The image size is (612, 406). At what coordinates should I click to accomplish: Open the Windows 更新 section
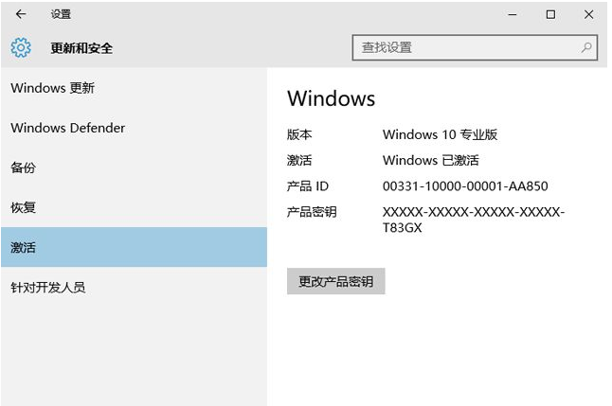pyautogui.click(x=53, y=88)
